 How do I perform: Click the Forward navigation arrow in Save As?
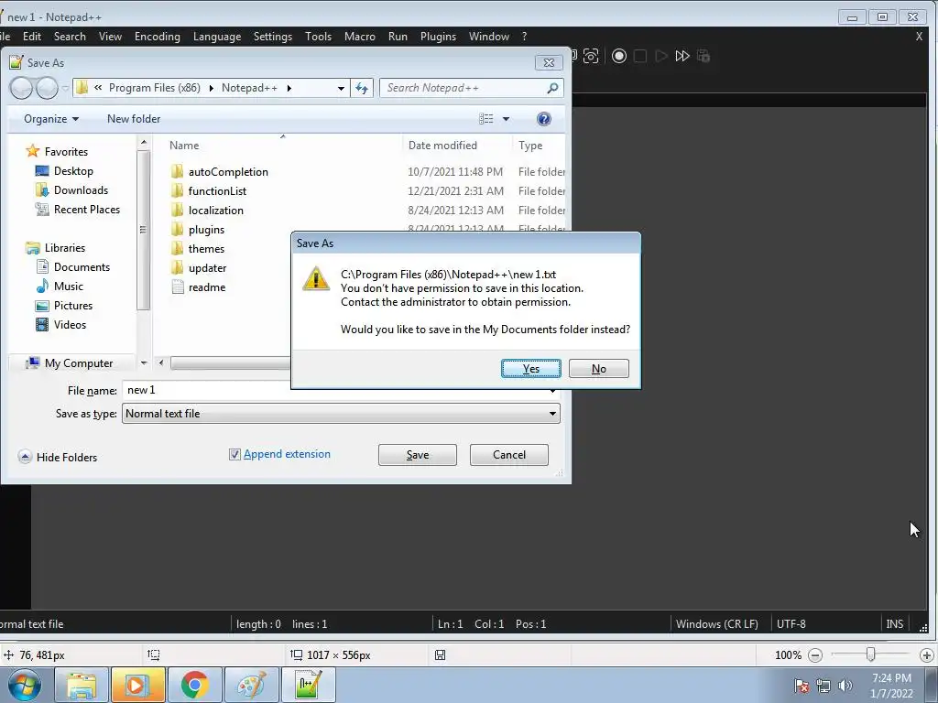[x=47, y=89]
